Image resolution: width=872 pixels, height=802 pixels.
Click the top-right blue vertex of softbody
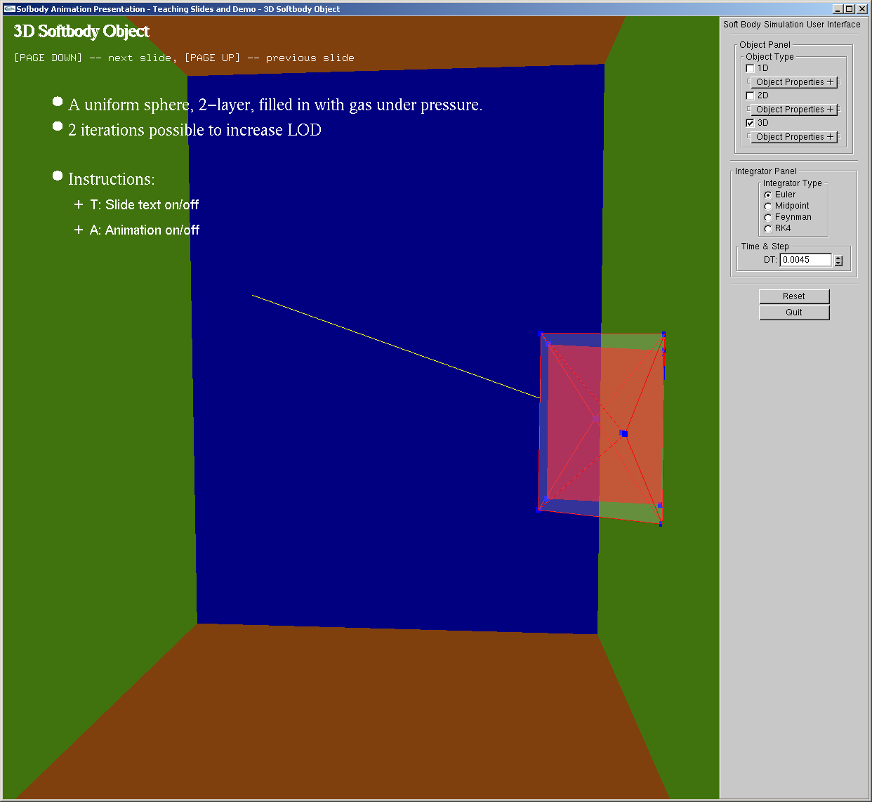[663, 334]
